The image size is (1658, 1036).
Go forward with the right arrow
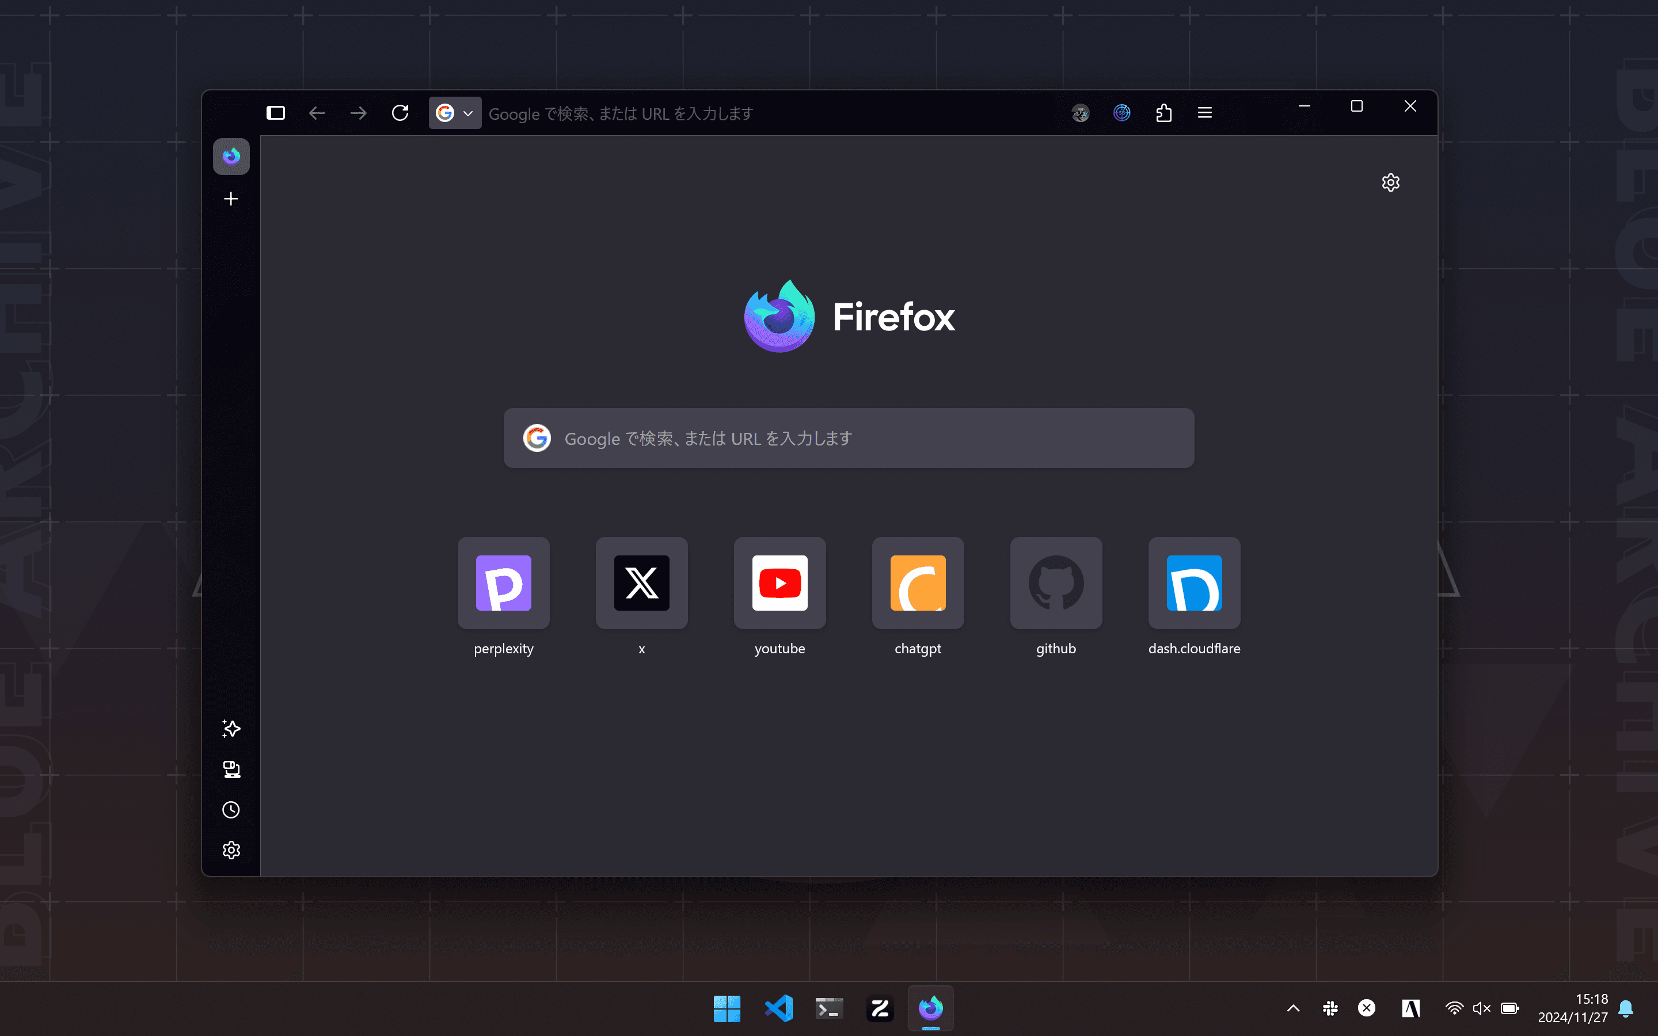point(358,113)
